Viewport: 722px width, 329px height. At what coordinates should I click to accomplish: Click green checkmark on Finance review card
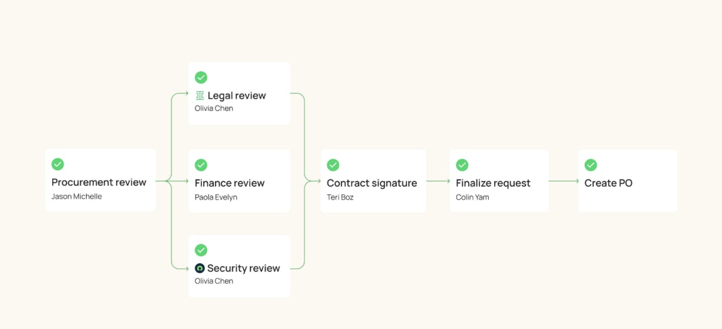pos(201,165)
